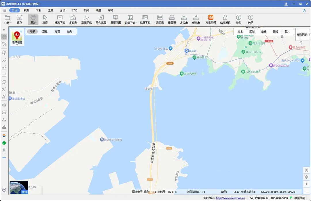Click 导入范围 import range icon
This screenshot has height=201, width=311.
(x=101, y=20)
